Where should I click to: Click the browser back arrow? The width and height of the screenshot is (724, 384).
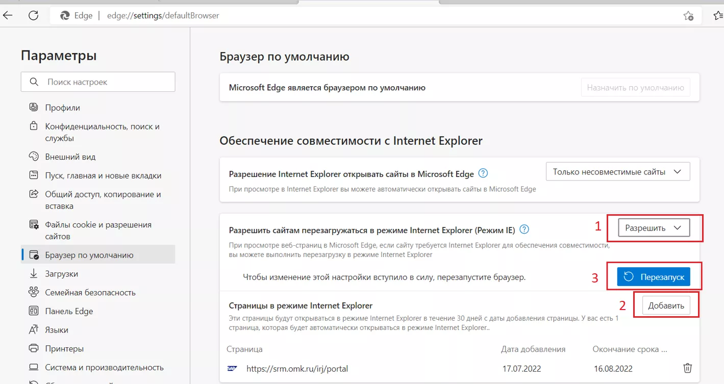[8, 15]
